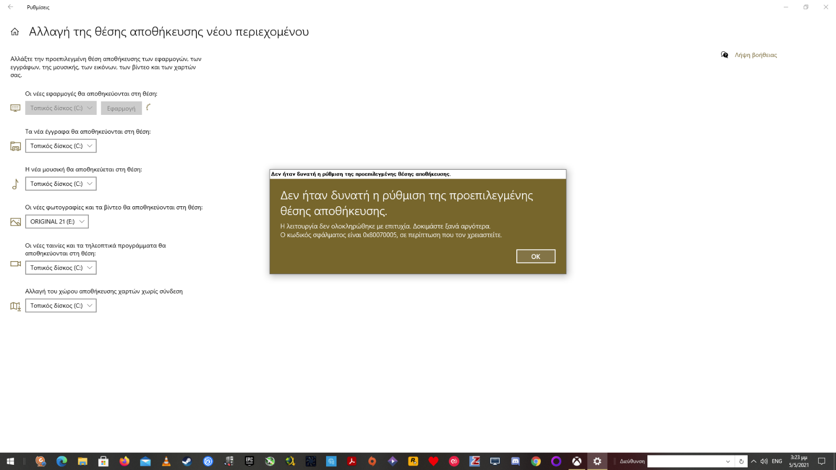Open Adobe Acrobat from taskbar
836x470 pixels.
[x=352, y=461]
